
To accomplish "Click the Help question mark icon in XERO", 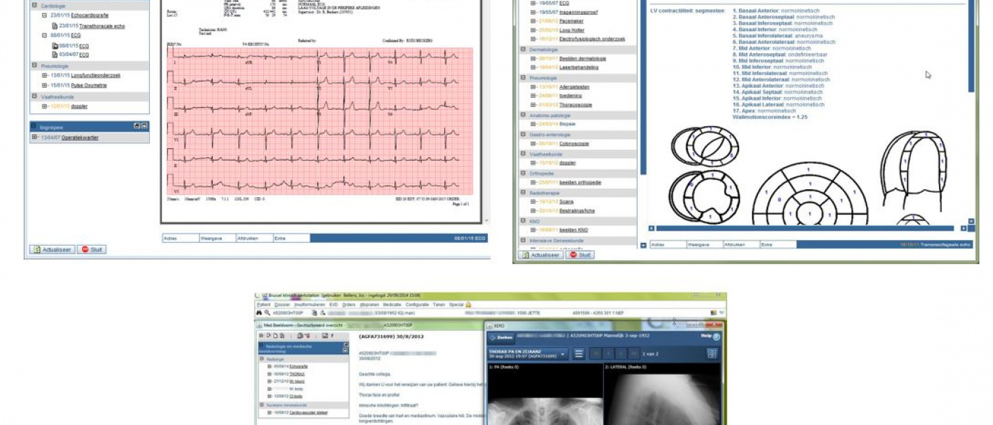I will [x=716, y=336].
